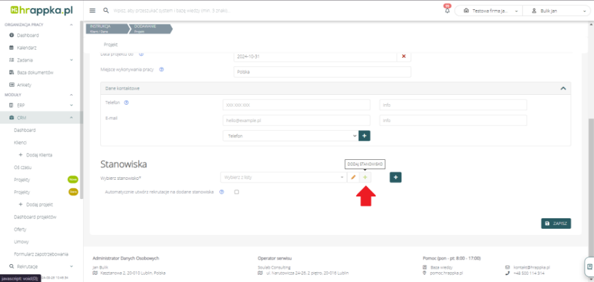Open the Wybierz z listy position dropdown
This screenshot has width=594, height=282.
(283, 177)
